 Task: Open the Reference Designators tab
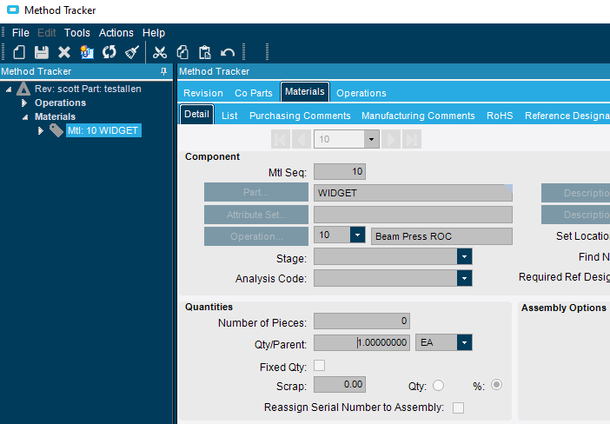[x=567, y=116]
